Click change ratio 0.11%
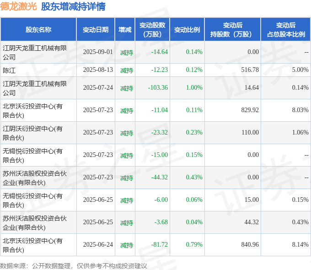 194,110
